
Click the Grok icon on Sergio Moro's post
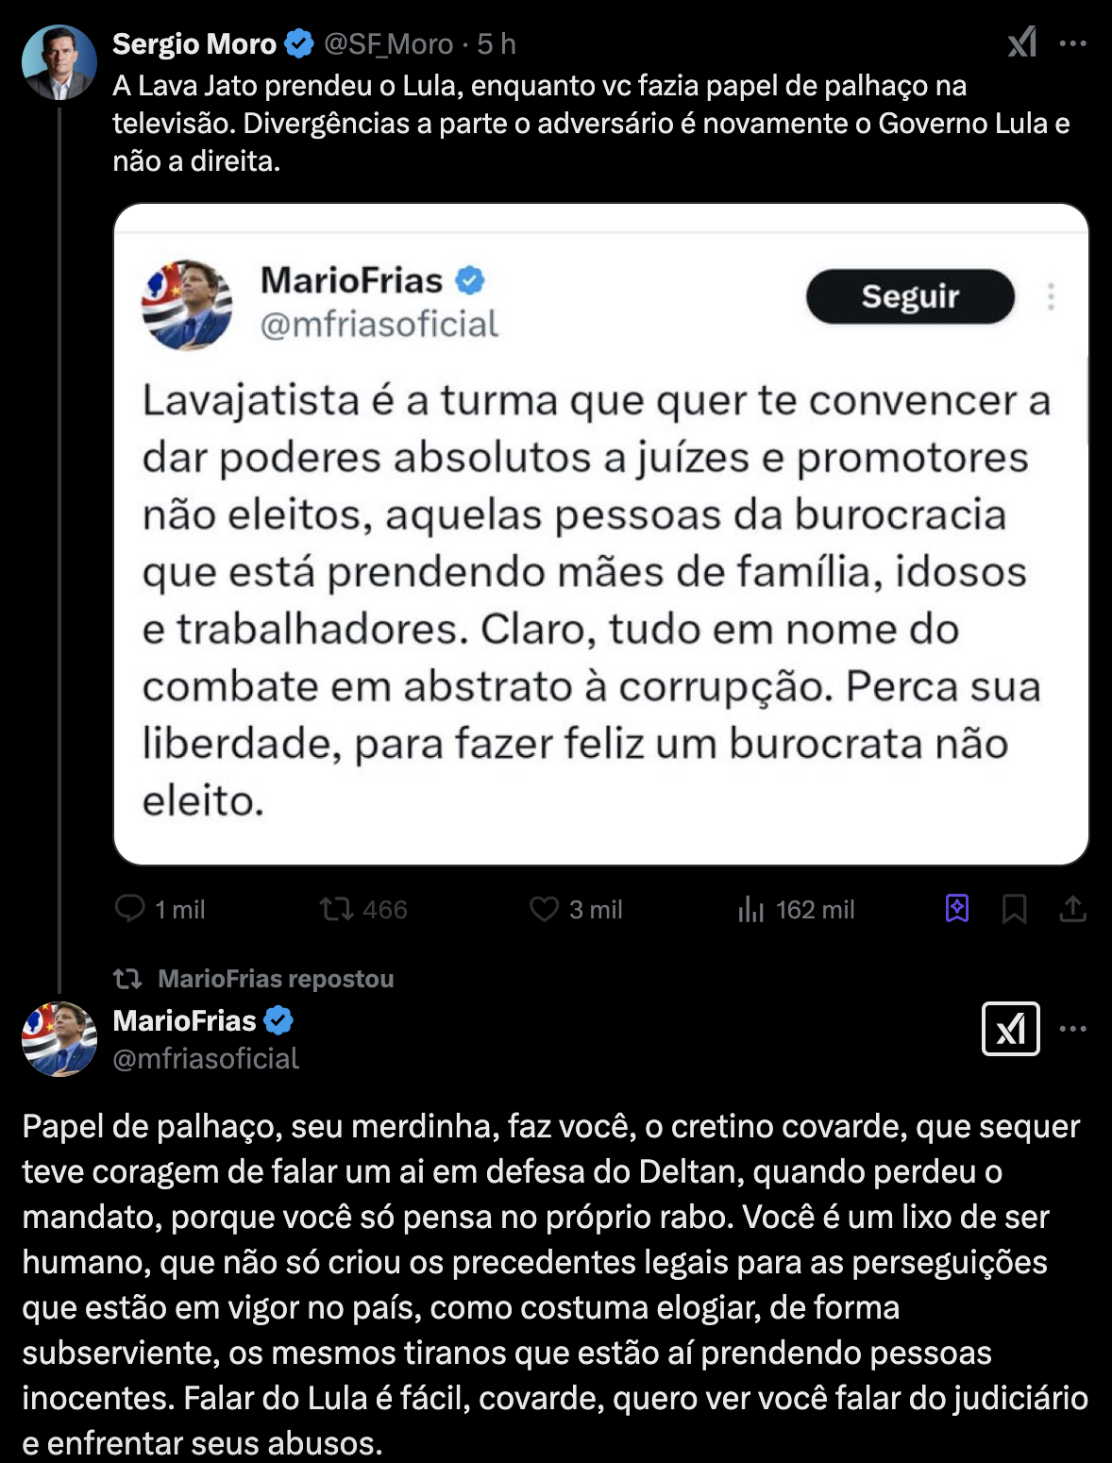[1021, 42]
